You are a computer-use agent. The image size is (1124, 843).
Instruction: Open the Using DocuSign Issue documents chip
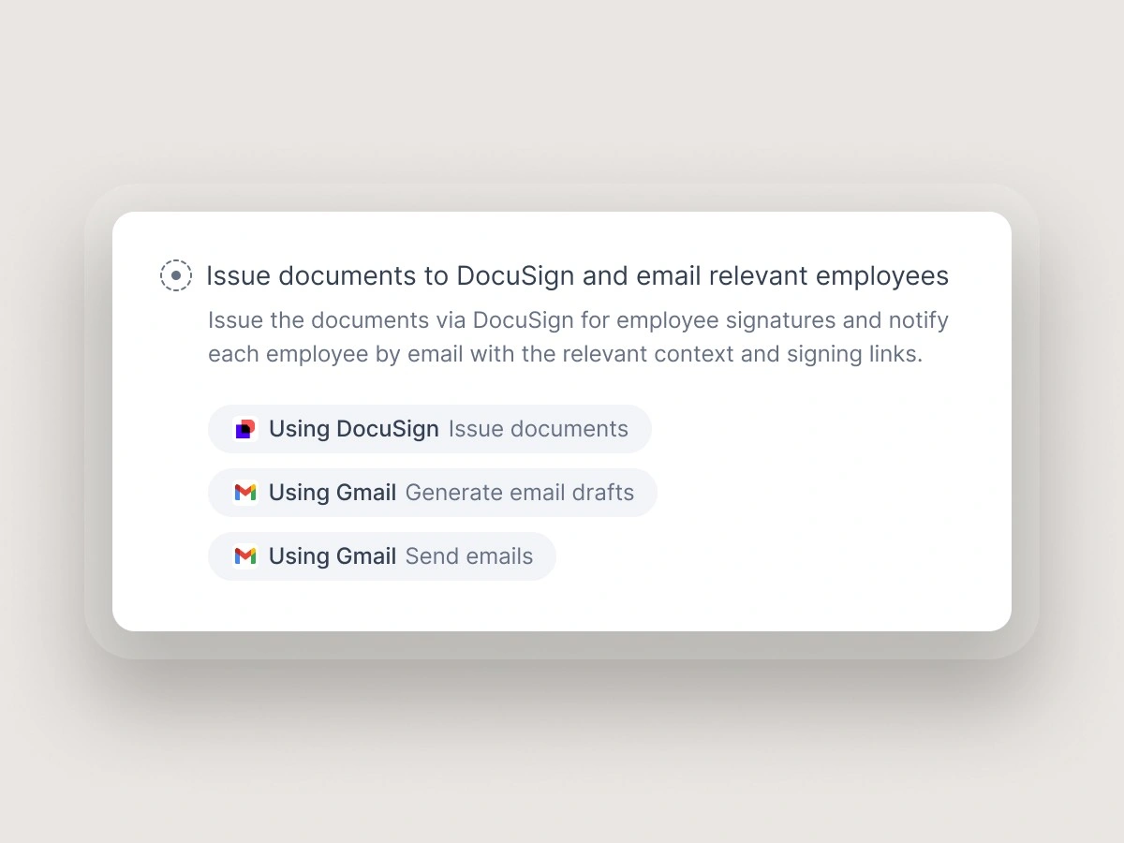click(430, 429)
